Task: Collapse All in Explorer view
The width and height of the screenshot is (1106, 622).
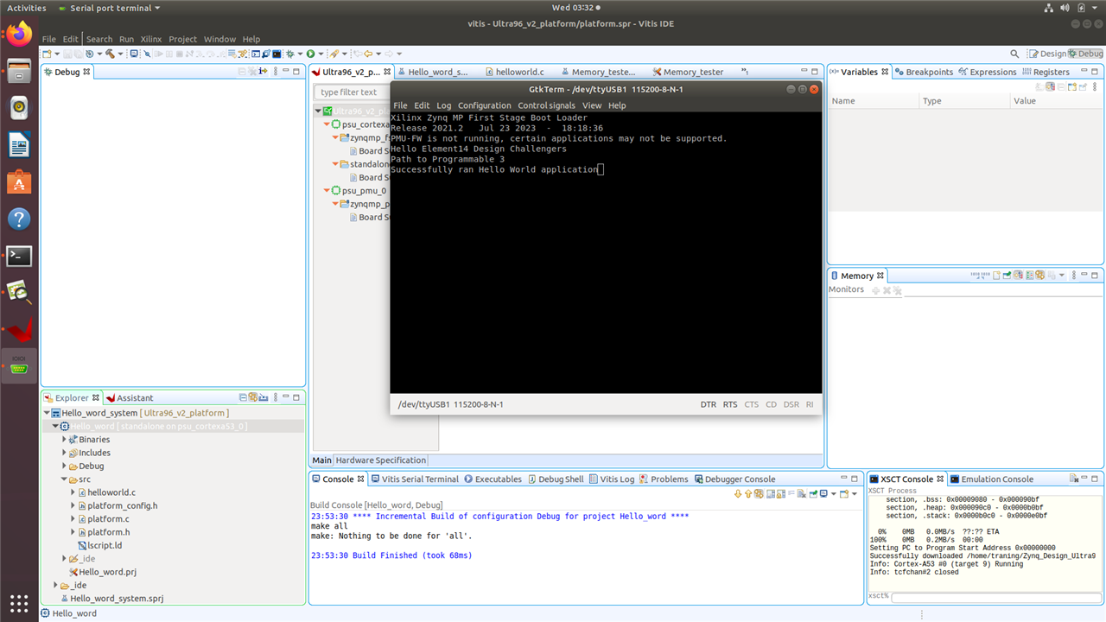Action: click(243, 397)
